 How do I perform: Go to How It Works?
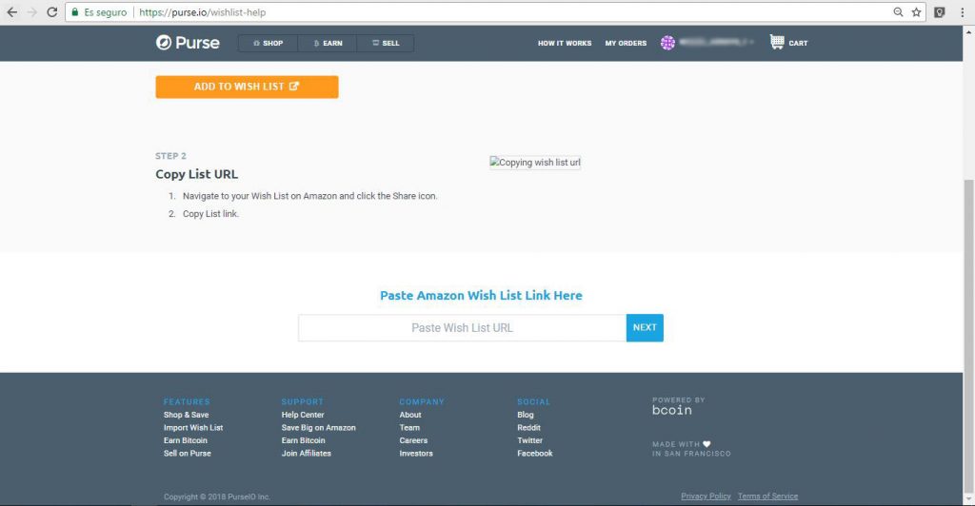[565, 43]
